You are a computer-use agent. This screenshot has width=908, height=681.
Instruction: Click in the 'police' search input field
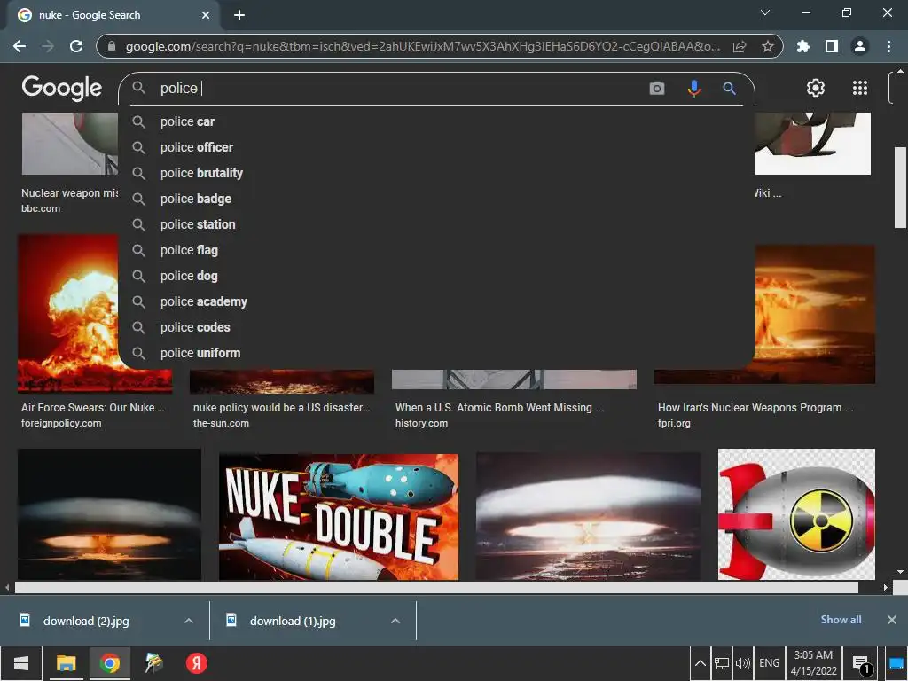[400, 88]
